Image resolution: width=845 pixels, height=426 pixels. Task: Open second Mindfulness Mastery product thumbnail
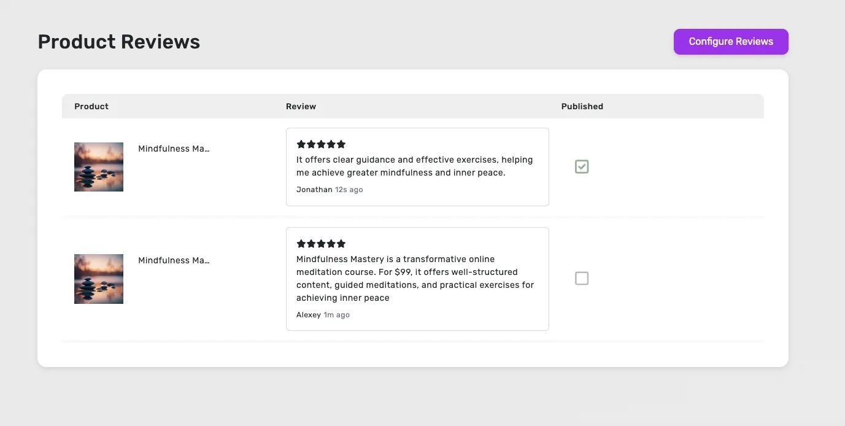[x=99, y=279]
